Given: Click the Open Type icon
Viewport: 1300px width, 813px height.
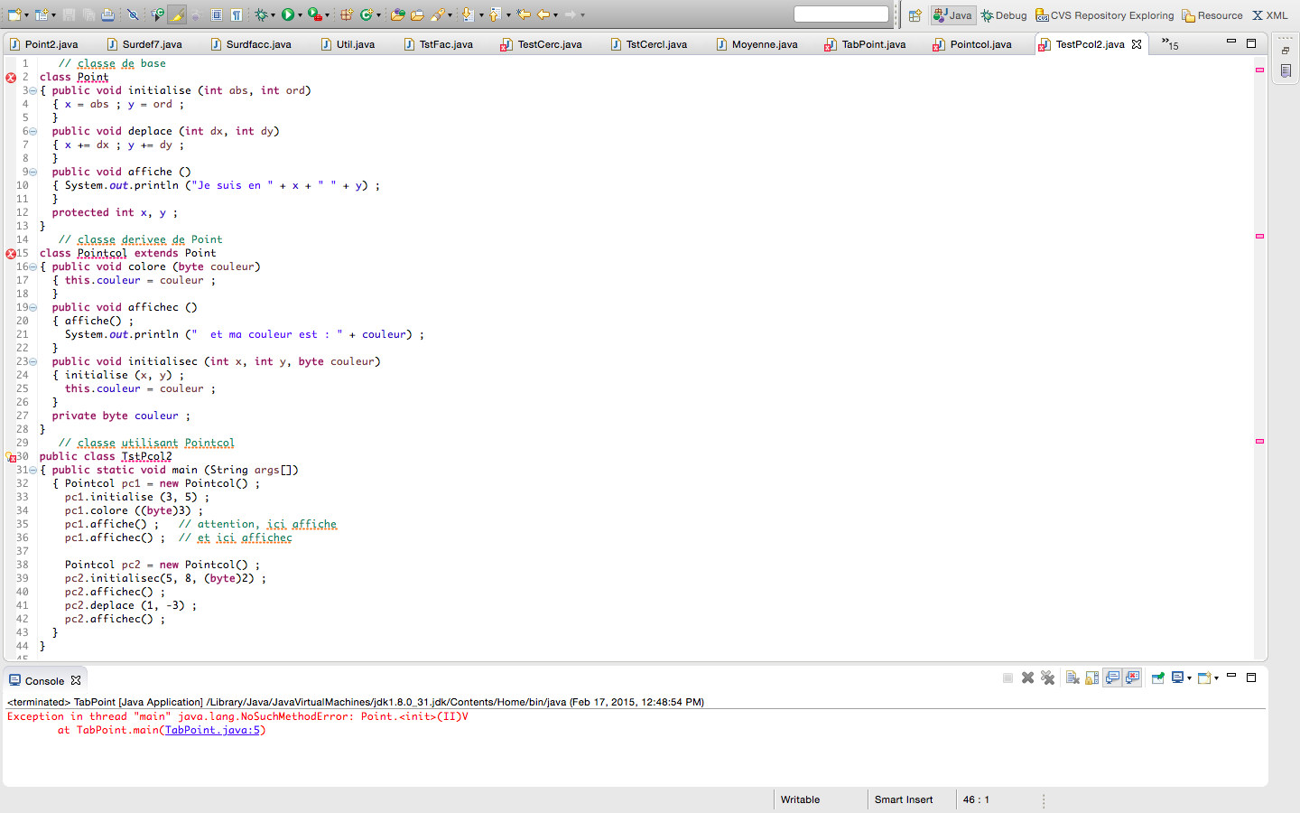Looking at the screenshot, I should pyautogui.click(x=397, y=14).
